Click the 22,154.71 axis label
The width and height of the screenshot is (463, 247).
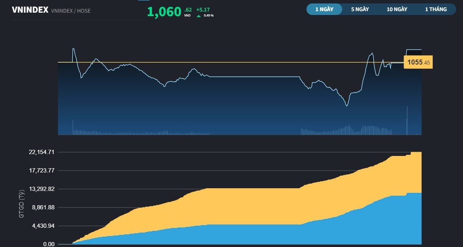42,152
